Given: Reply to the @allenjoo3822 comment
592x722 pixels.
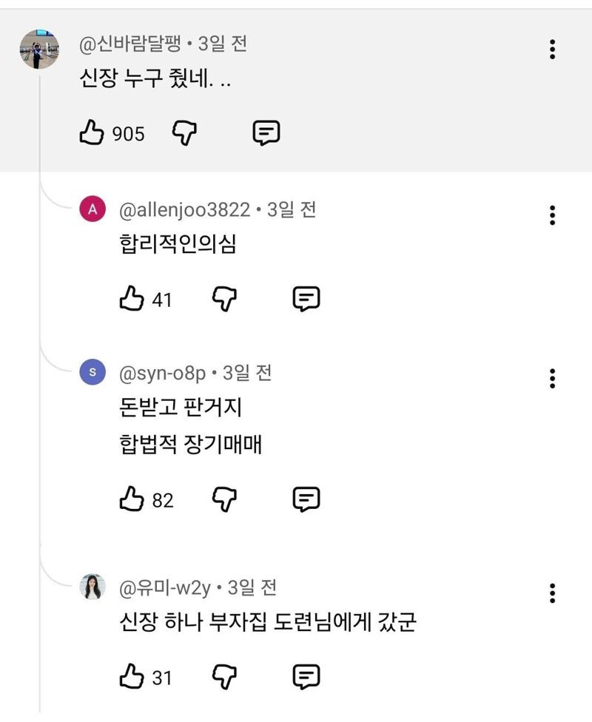Looking at the screenshot, I should pyautogui.click(x=306, y=299).
